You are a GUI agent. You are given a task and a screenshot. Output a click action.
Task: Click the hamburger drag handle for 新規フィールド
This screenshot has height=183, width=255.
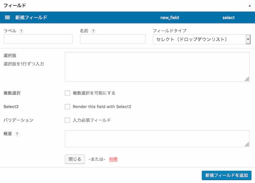click(x=7, y=18)
